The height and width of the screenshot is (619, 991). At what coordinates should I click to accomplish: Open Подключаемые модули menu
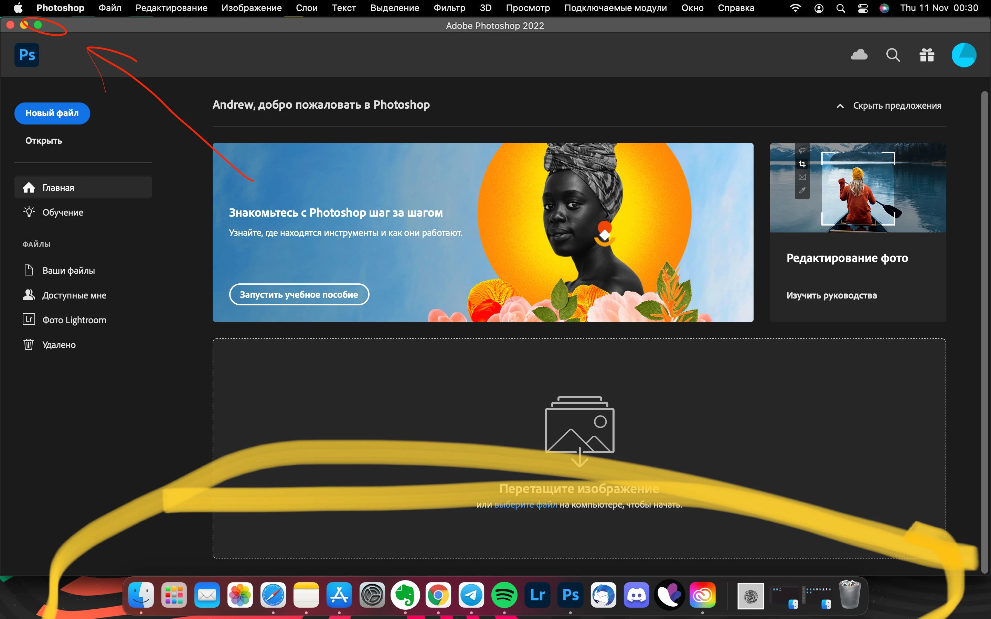pos(615,8)
